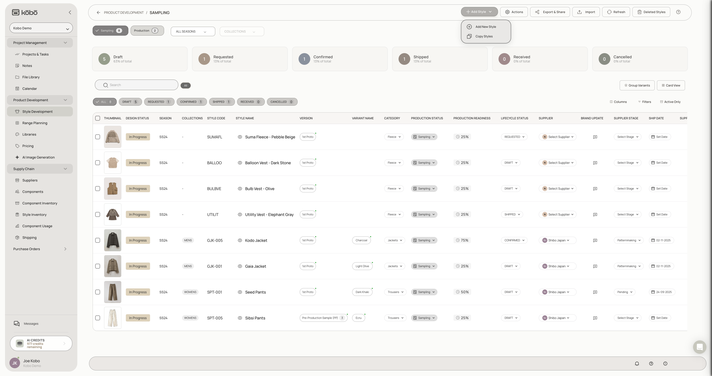Toggle the eye icon for Seed Pants
Screen dimensions: 712x376
point(240,292)
